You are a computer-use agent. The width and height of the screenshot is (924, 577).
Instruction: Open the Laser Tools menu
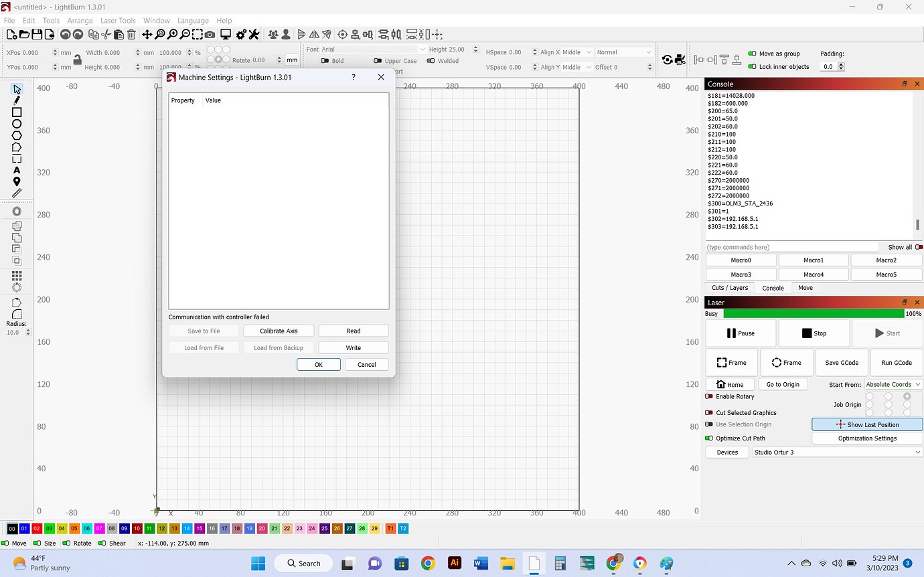pyautogui.click(x=118, y=21)
